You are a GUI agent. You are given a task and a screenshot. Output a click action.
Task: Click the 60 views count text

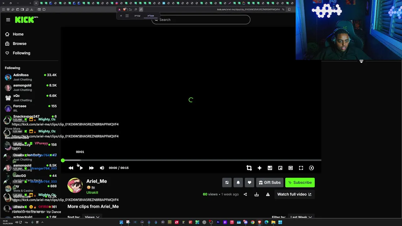click(x=210, y=194)
